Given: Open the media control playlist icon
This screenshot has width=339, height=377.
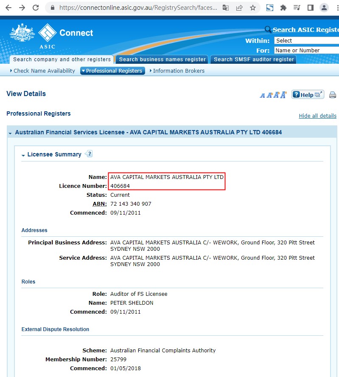Looking at the screenshot, I should coord(297,8).
